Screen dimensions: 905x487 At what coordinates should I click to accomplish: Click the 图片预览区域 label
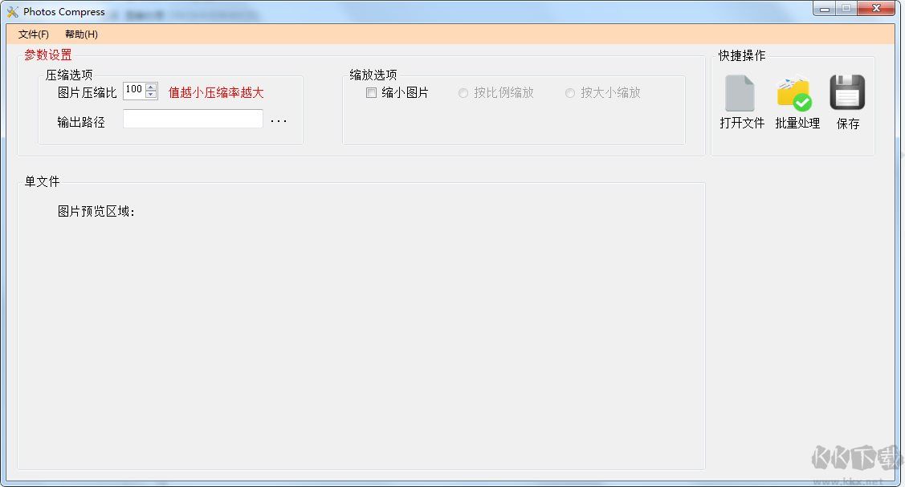pyautogui.click(x=96, y=212)
